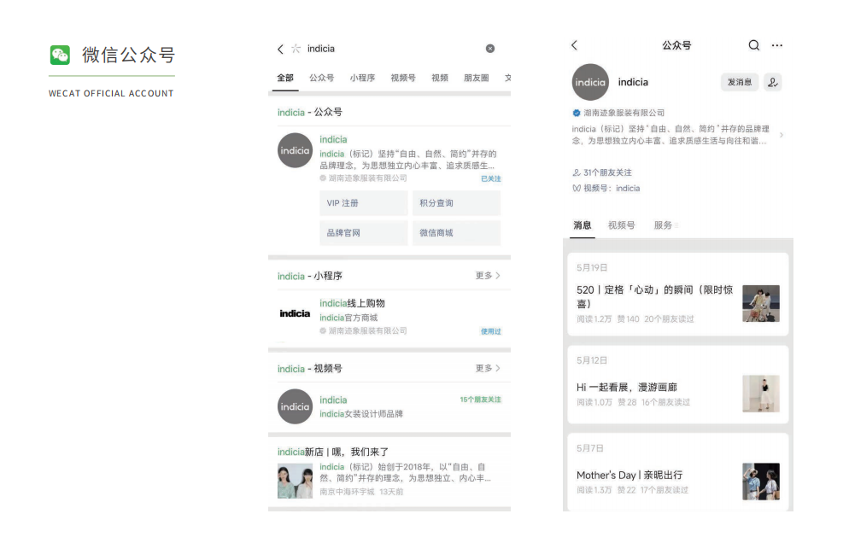Click the 5月19日 date label

point(592,268)
